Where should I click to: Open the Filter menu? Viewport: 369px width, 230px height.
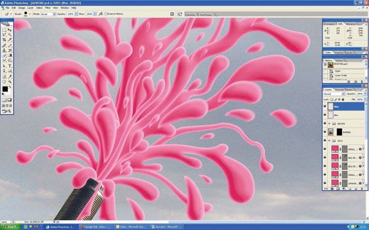(47, 8)
